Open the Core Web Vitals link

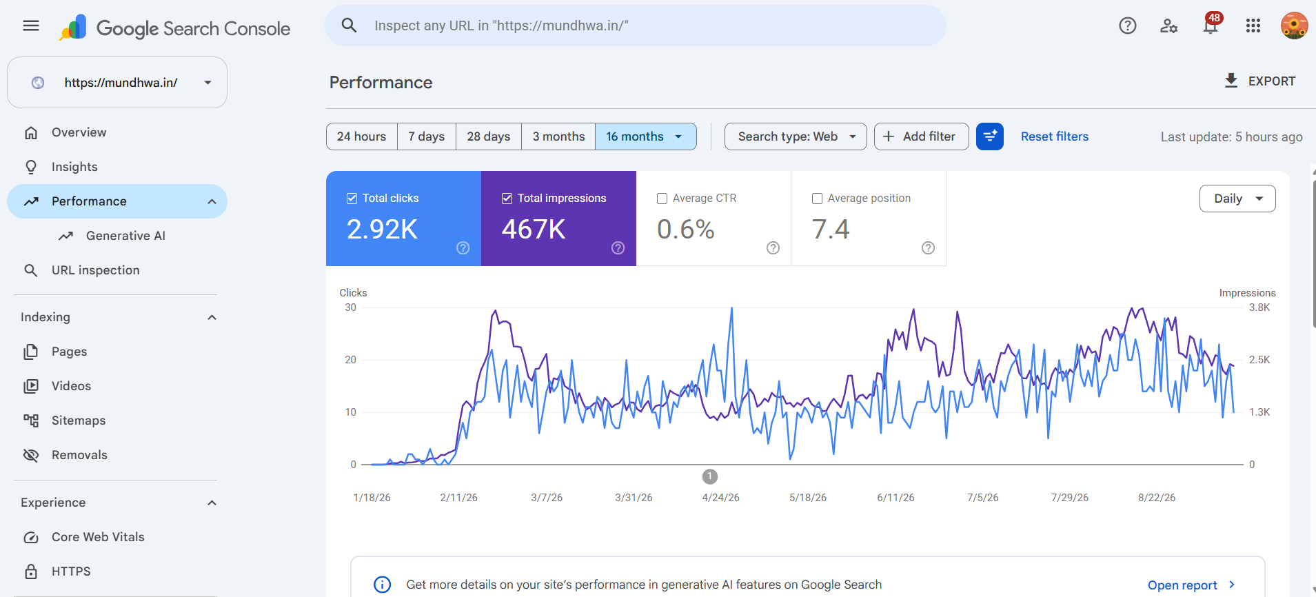[x=117, y=537]
